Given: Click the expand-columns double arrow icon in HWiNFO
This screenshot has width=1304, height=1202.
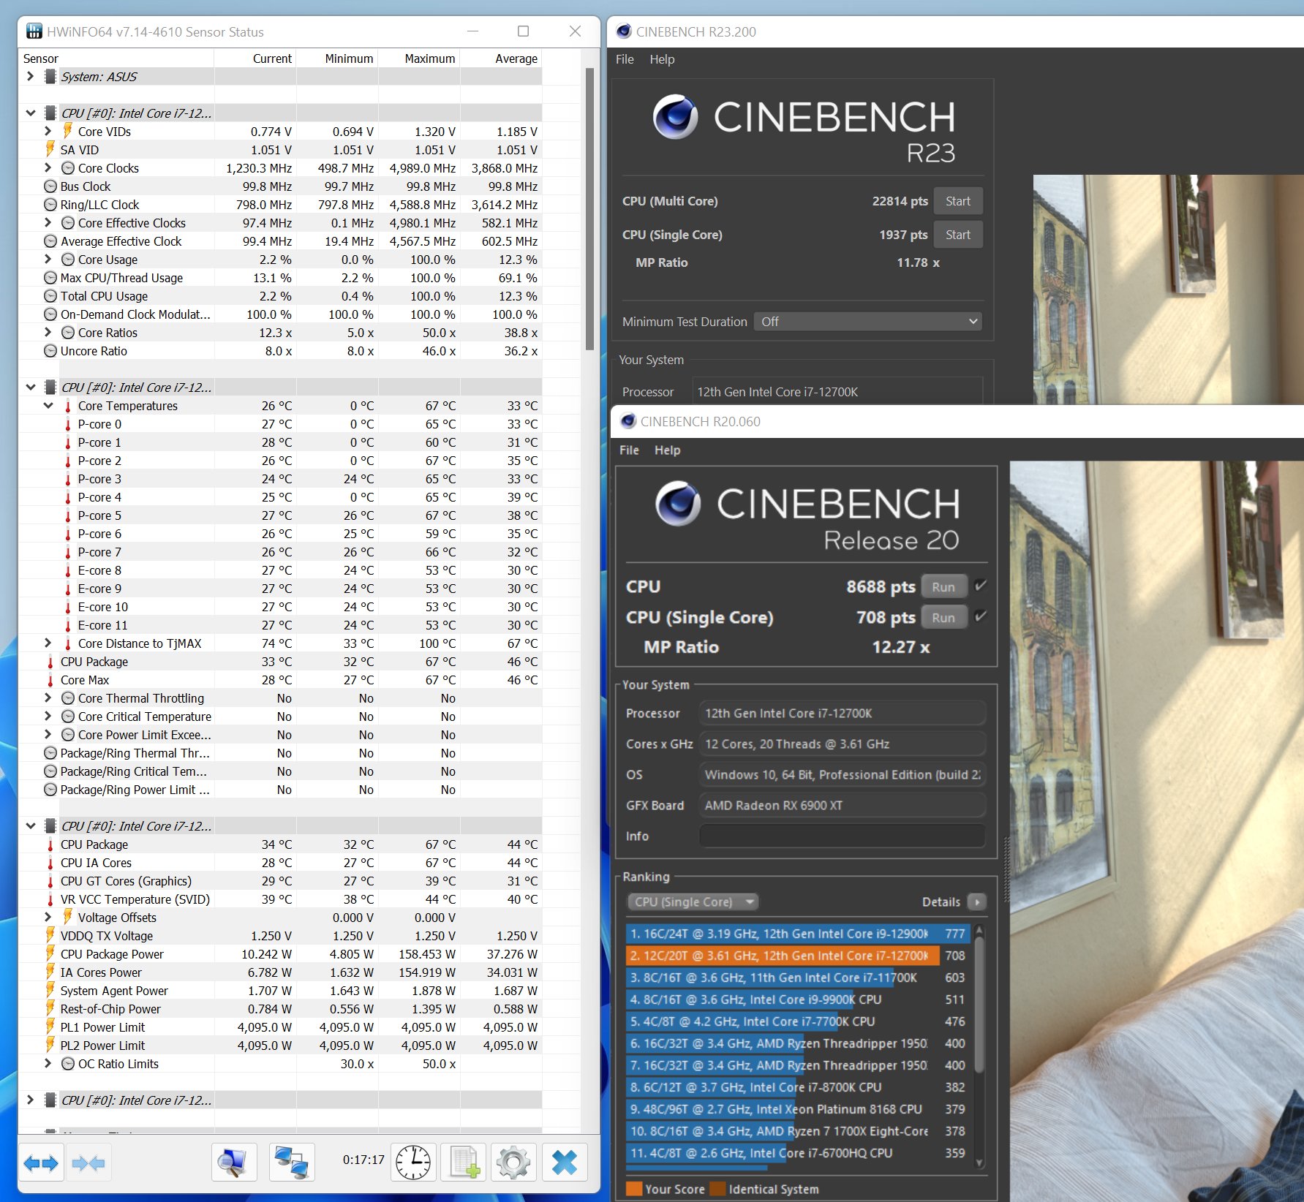Looking at the screenshot, I should 41,1163.
